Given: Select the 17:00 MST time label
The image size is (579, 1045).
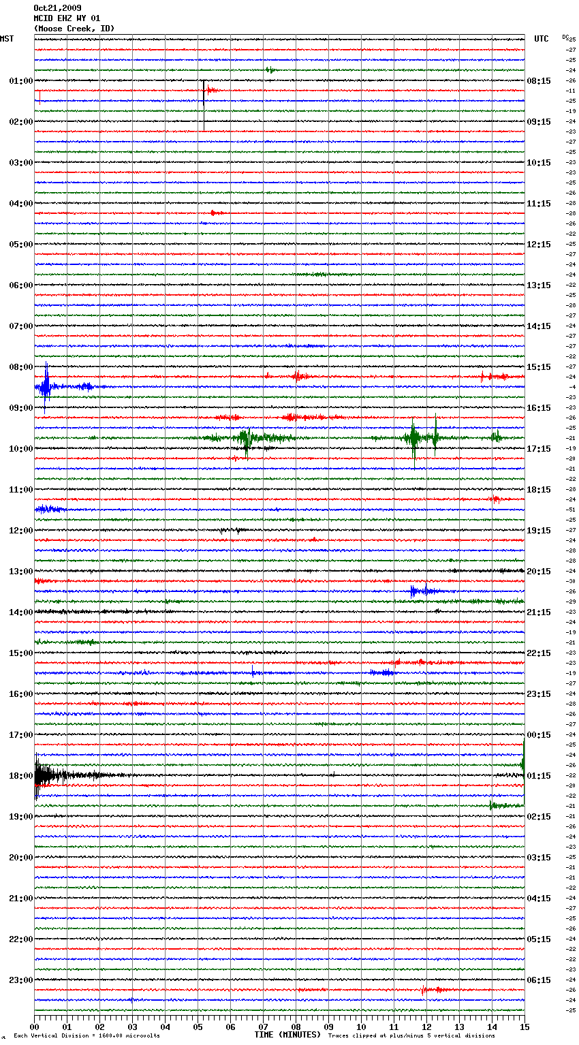Looking at the screenshot, I should coord(21,735).
